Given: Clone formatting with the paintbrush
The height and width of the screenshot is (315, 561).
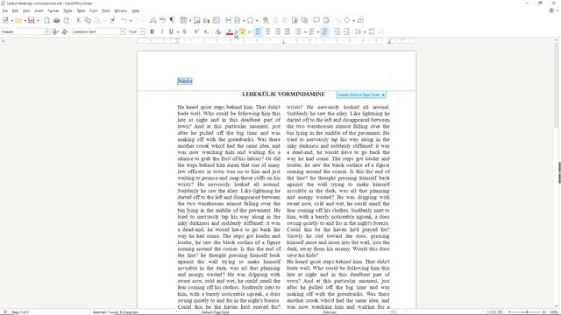Looking at the screenshot, I should [x=112, y=20].
